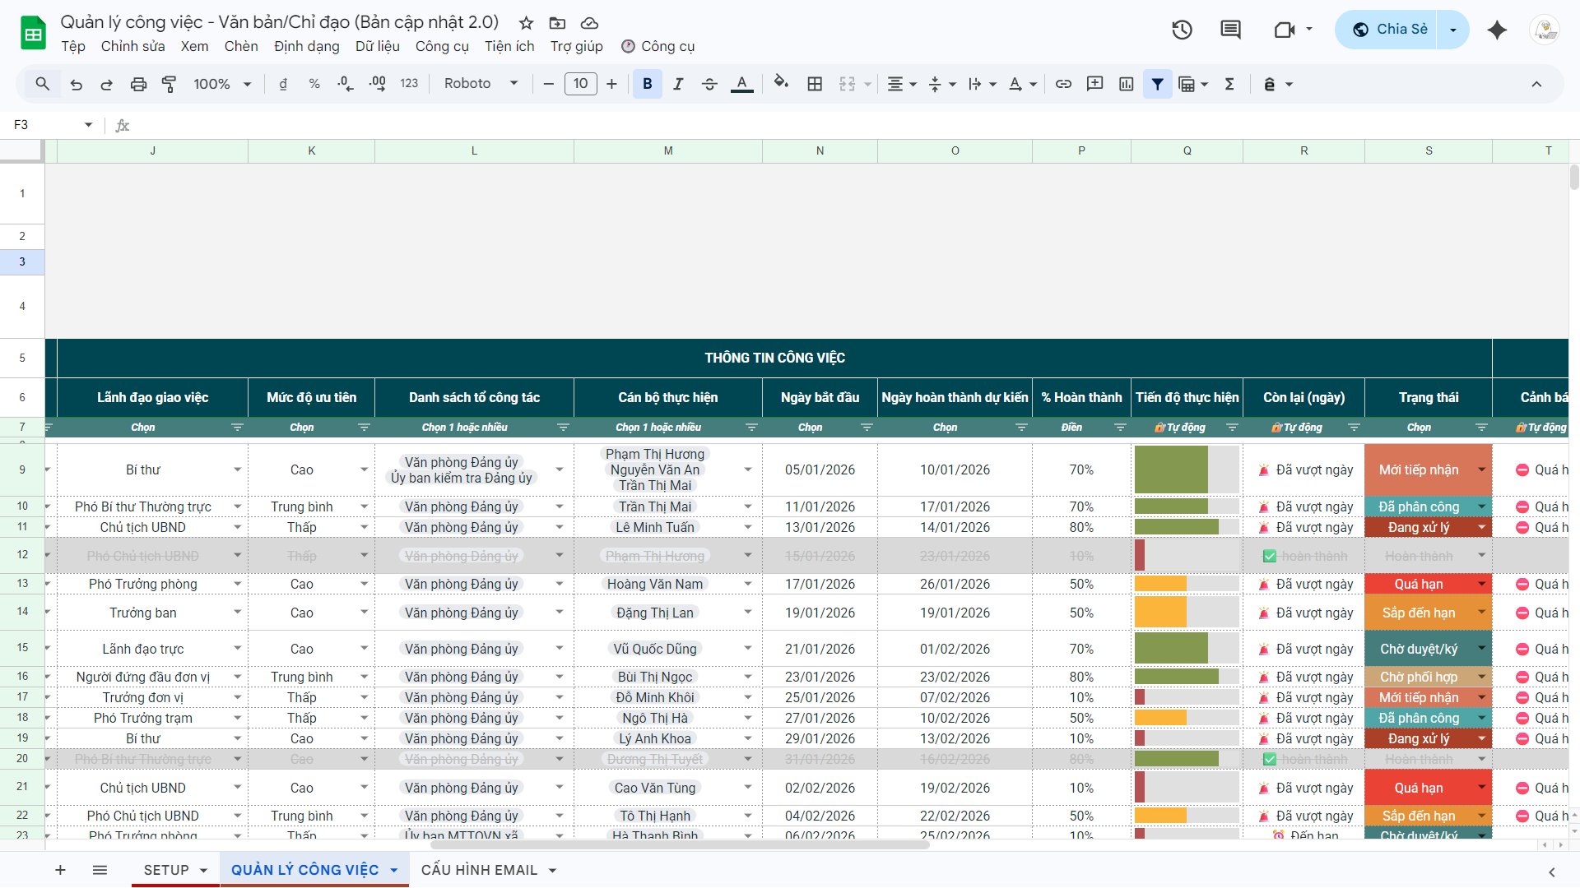Toggle bold formatting button

point(648,84)
